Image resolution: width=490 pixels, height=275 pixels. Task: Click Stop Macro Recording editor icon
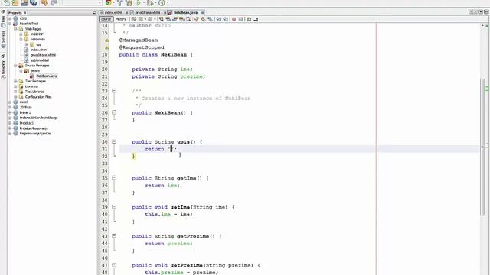click(x=240, y=19)
